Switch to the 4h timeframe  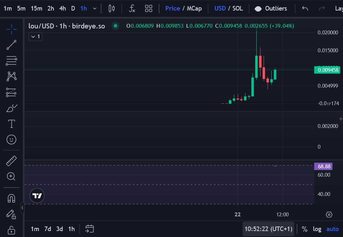(x=62, y=8)
